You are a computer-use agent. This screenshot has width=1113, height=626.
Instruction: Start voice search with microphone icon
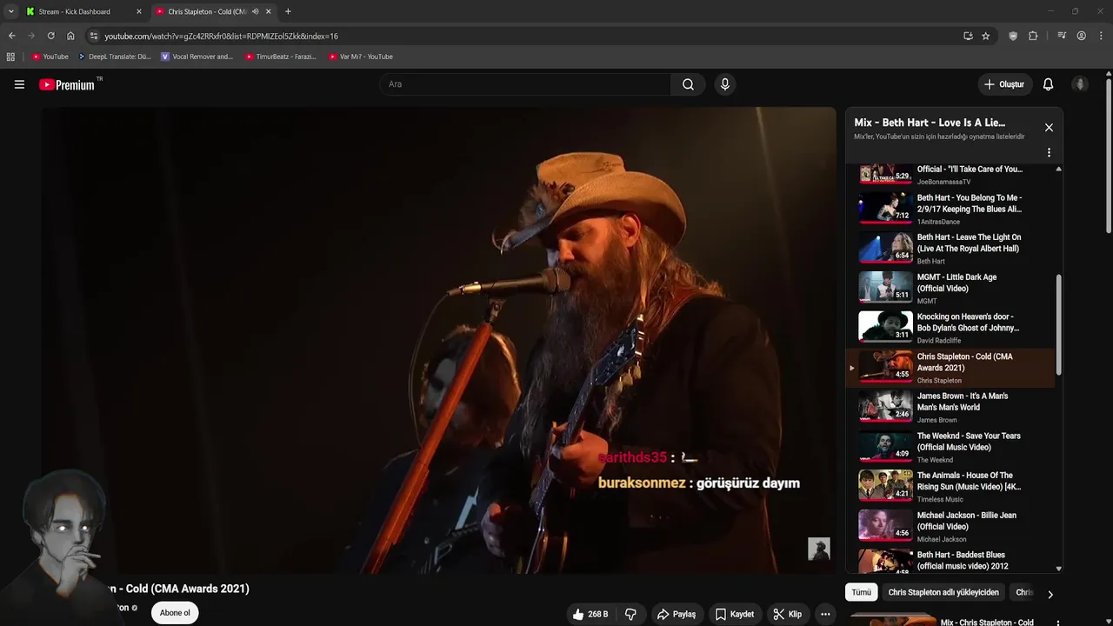[724, 84]
